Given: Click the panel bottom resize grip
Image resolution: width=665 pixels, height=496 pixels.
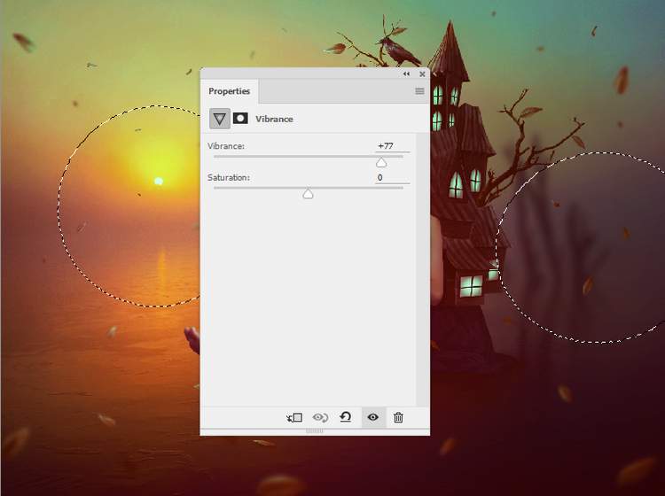Looking at the screenshot, I should (314, 430).
